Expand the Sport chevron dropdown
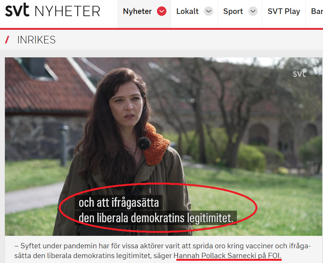The height and width of the screenshot is (263, 323). click(253, 11)
